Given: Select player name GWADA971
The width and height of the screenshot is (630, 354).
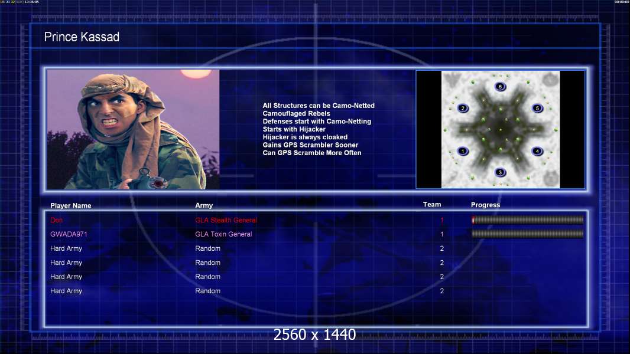Looking at the screenshot, I should (x=69, y=234).
